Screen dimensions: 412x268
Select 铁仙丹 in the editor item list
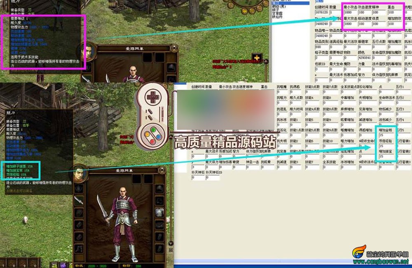(277, 16)
